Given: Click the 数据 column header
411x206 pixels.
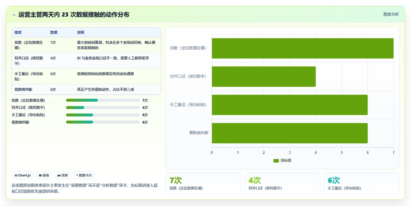Looking at the screenshot, I should click(x=54, y=33).
